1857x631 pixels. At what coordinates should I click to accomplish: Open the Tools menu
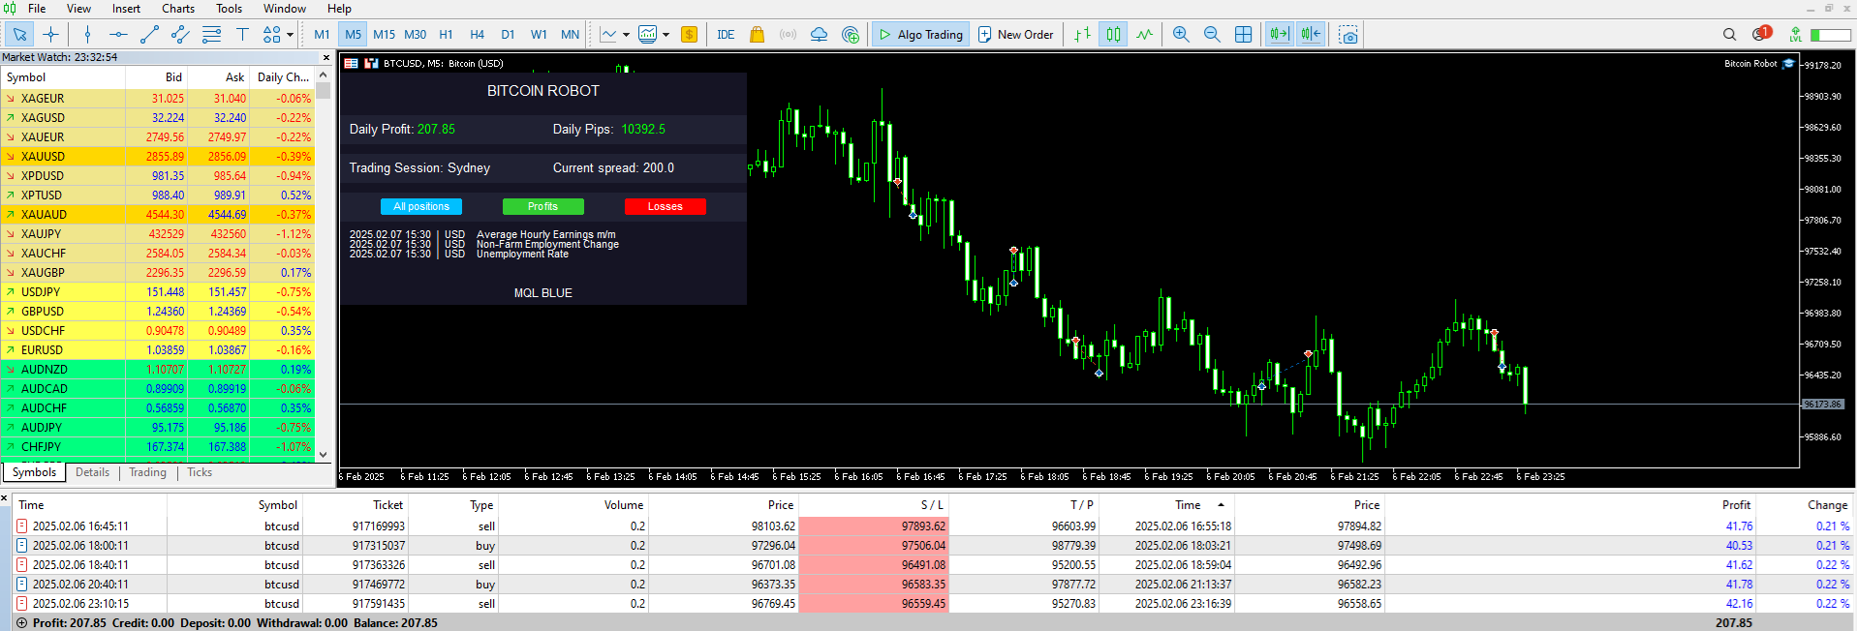coord(230,9)
